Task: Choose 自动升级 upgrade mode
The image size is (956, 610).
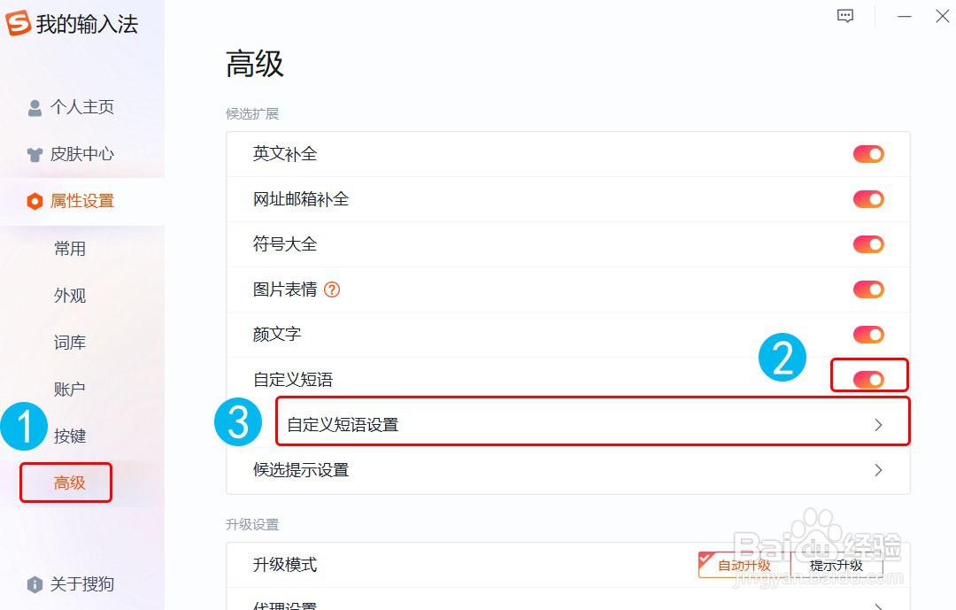Action: [744, 565]
